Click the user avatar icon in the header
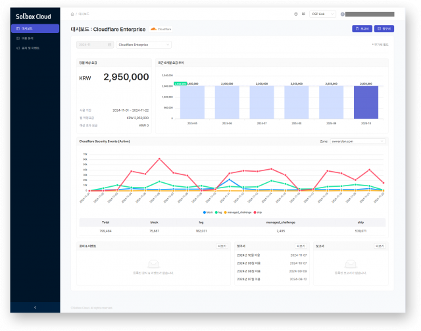Screen dimensions: 421x331 point(343,14)
